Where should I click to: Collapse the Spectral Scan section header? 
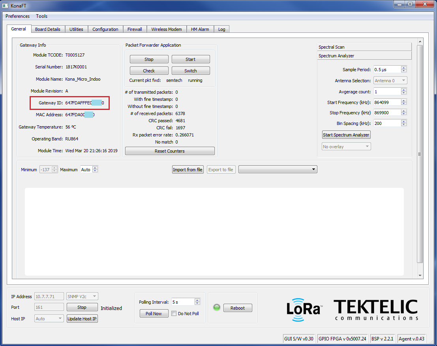364,47
